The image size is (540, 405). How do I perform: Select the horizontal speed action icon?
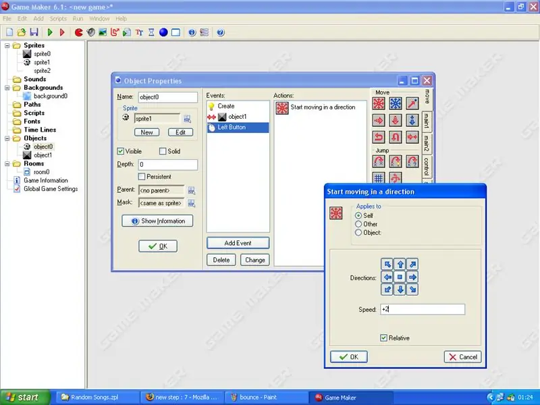point(379,120)
